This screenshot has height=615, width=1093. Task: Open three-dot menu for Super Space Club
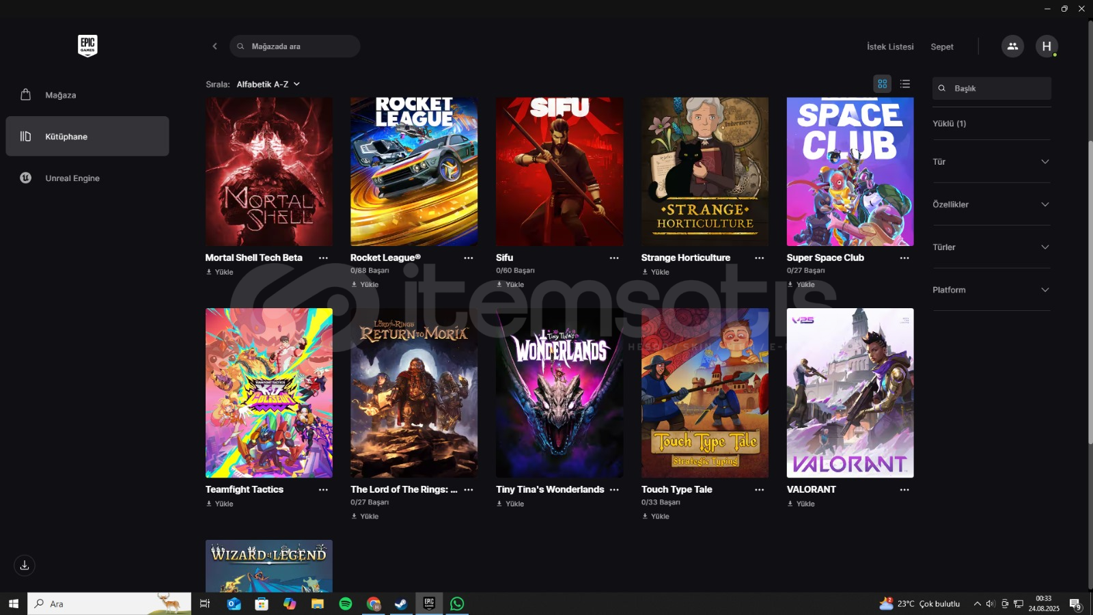click(x=904, y=258)
